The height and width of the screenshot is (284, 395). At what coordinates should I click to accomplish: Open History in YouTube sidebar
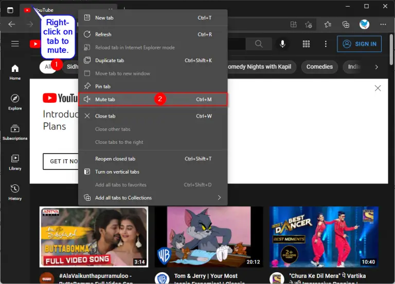15,193
